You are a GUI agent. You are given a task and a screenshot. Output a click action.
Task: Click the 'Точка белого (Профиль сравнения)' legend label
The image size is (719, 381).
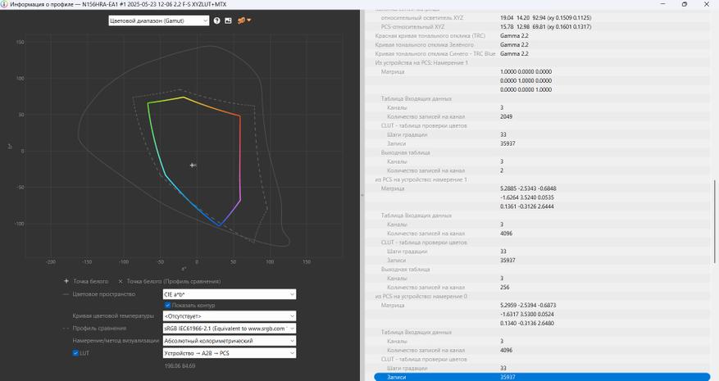pos(173,282)
